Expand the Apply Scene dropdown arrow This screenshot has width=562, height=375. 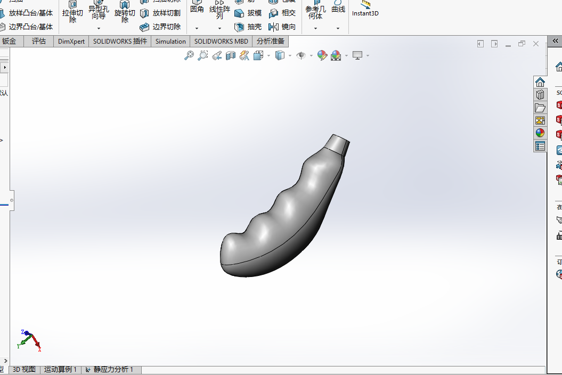[x=346, y=55]
